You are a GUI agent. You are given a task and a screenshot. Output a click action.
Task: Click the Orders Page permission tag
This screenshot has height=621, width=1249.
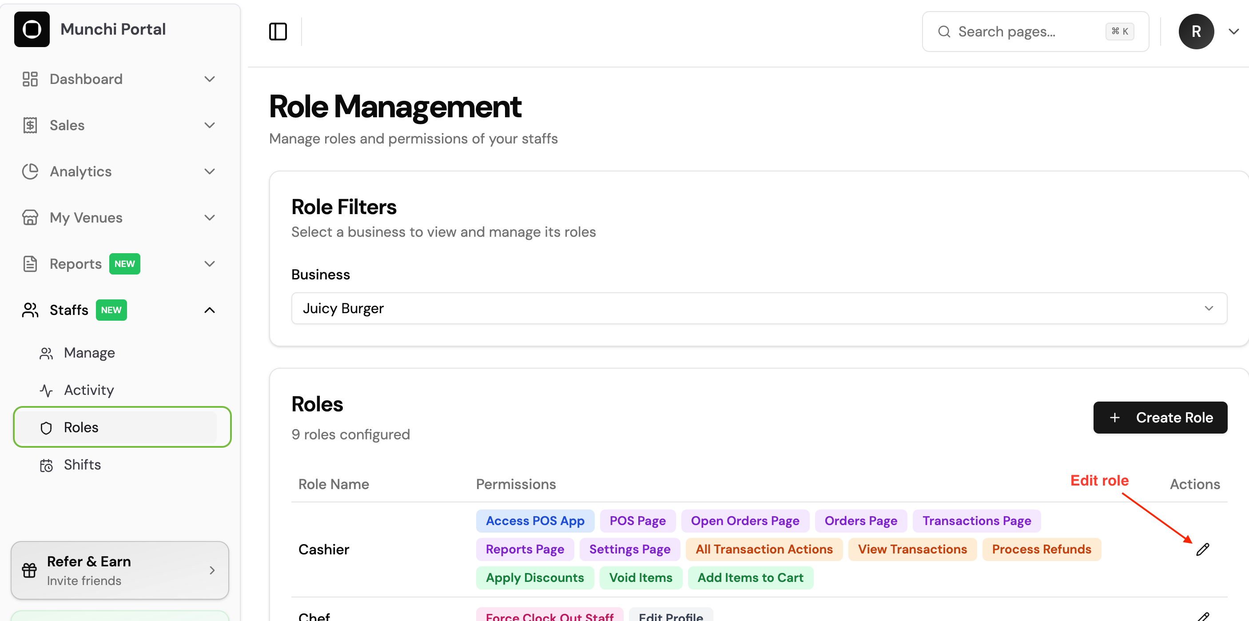[x=861, y=521]
